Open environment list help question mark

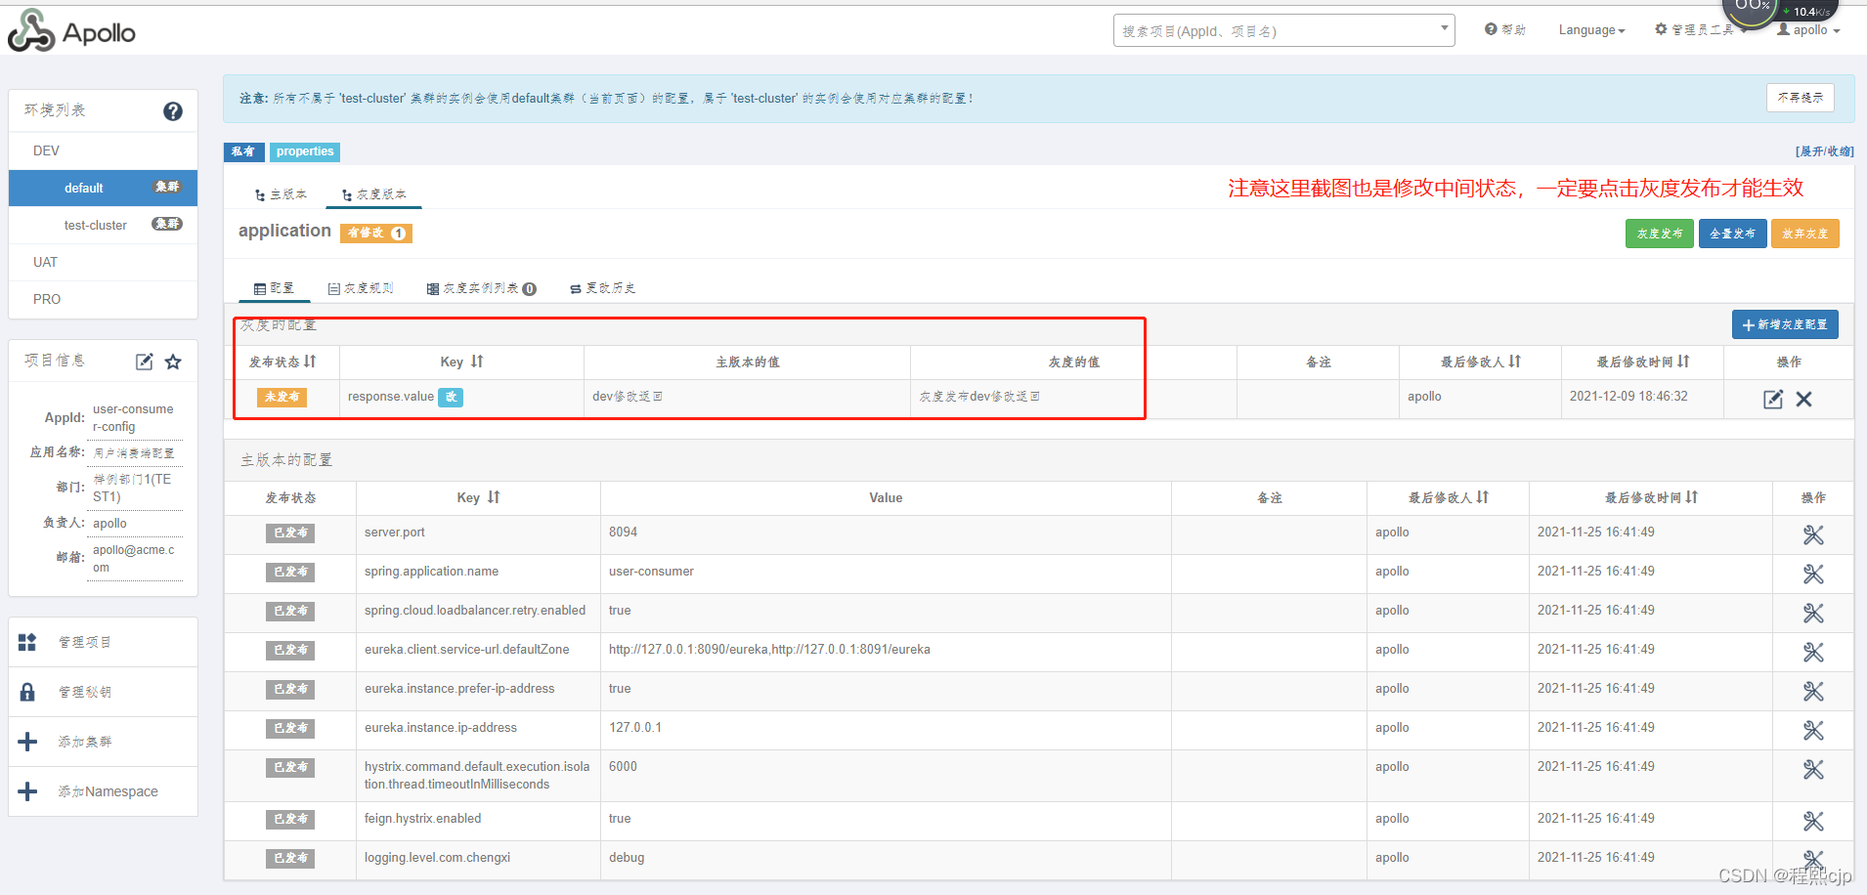173,111
